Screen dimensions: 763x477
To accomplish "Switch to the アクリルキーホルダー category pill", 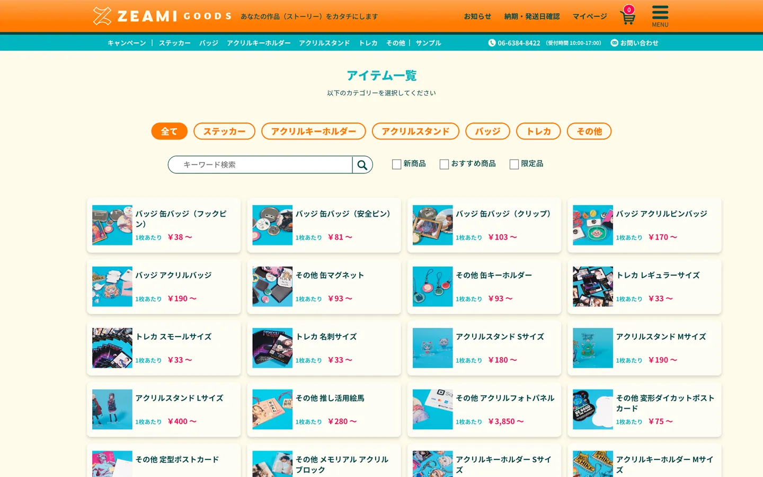I will point(313,131).
